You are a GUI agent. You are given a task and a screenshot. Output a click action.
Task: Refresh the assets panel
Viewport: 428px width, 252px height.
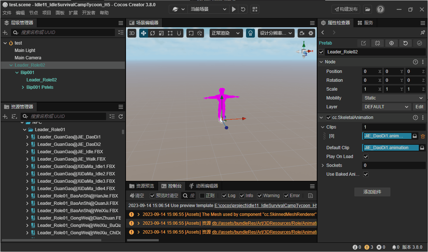coord(121,116)
